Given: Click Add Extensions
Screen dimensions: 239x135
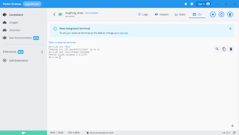Looking at the screenshot, I should click(19, 61).
